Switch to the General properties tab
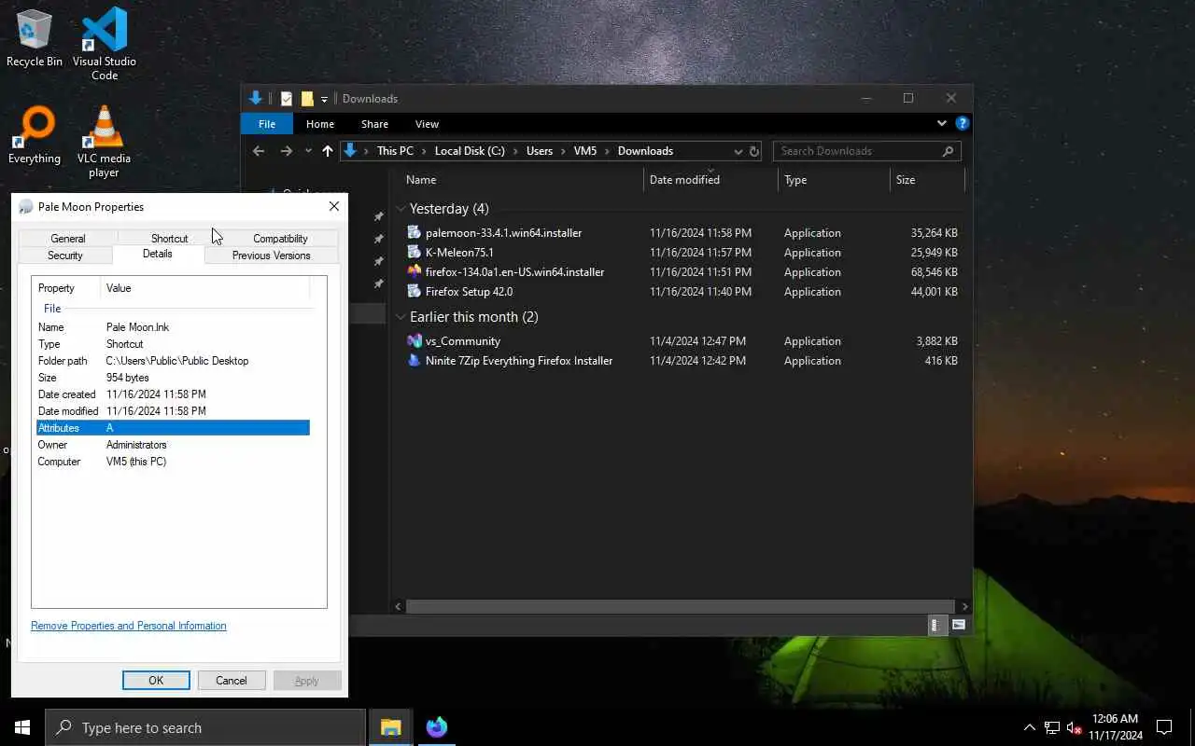 point(67,239)
